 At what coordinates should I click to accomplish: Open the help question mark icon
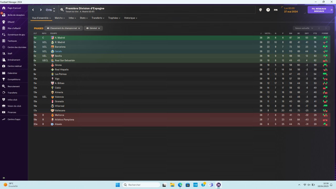(268, 10)
